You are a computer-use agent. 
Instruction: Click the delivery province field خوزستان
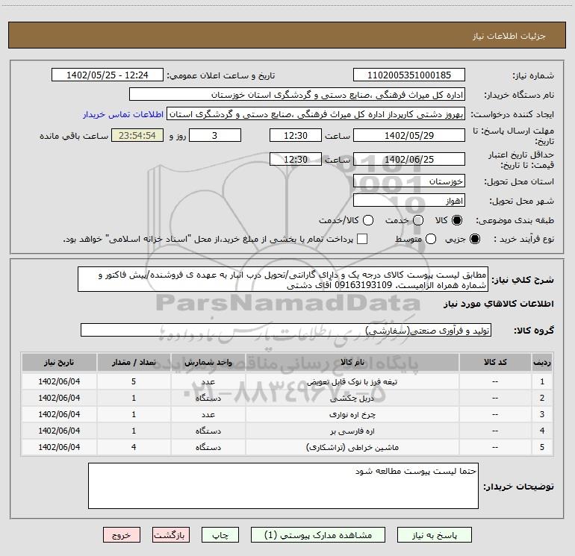click(x=409, y=181)
